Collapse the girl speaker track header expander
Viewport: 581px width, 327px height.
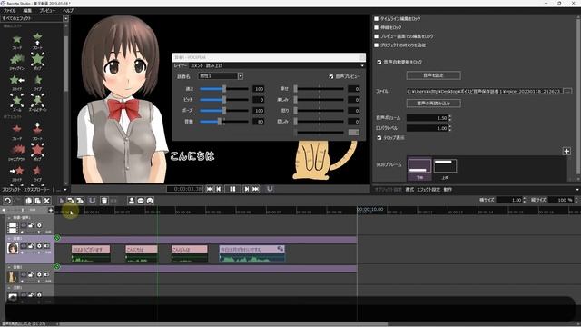point(9,238)
